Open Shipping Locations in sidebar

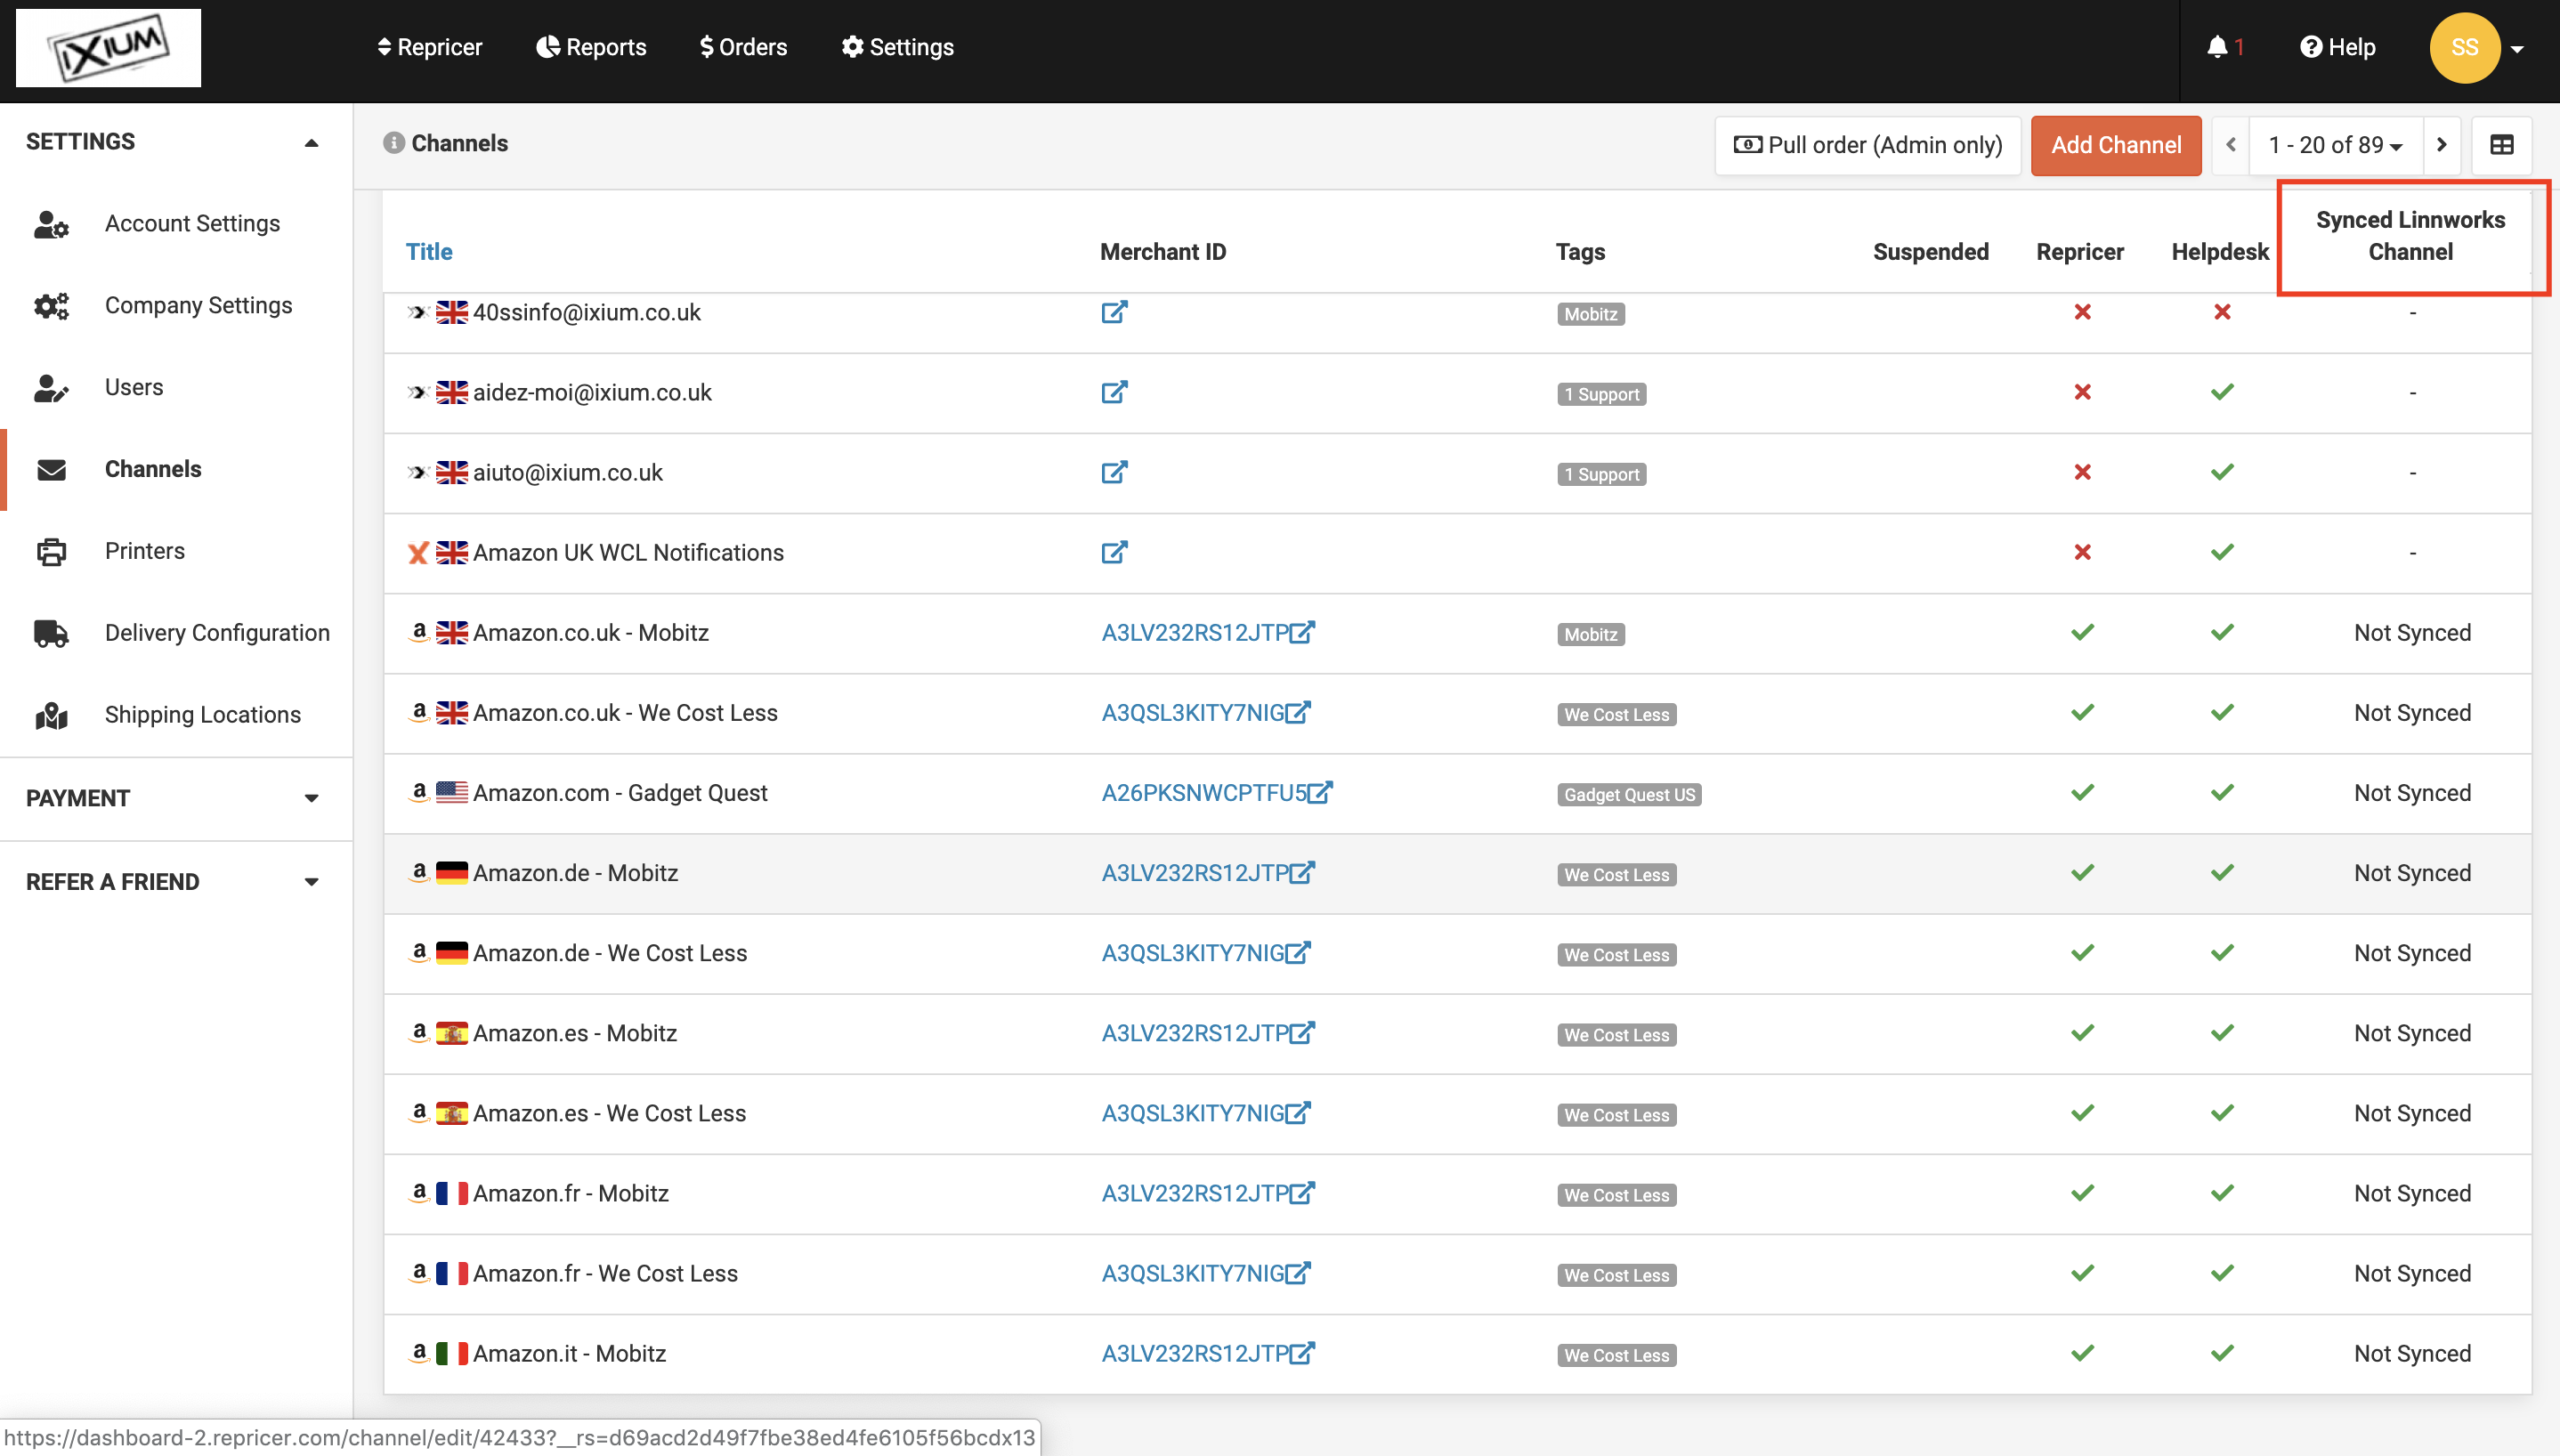click(203, 715)
